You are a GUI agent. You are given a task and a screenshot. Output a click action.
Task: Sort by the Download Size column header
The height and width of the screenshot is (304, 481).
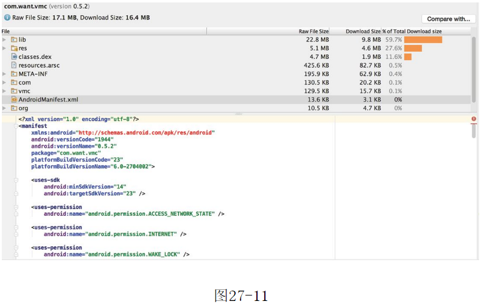point(363,31)
